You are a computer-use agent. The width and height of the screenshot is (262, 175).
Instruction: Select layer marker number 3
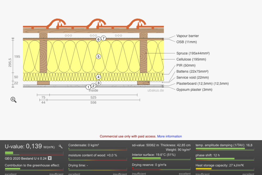pyautogui.click(x=99, y=83)
